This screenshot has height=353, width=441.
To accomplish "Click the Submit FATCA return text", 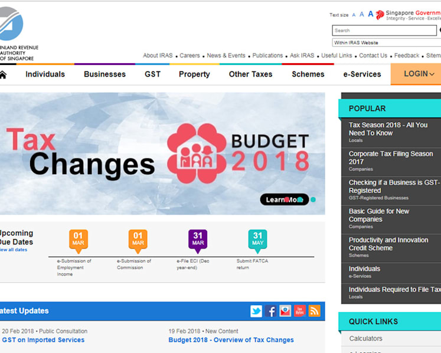I will [252, 264].
